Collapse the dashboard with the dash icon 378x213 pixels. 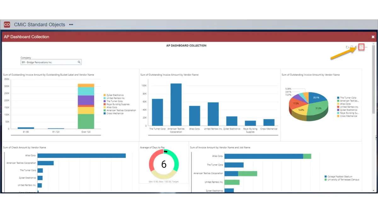click(366, 47)
